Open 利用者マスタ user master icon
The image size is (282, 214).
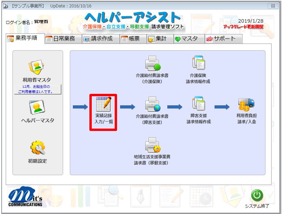37,68
